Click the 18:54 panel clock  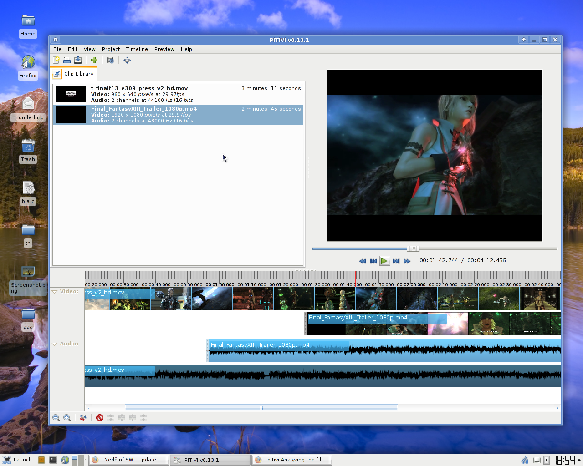coord(565,460)
